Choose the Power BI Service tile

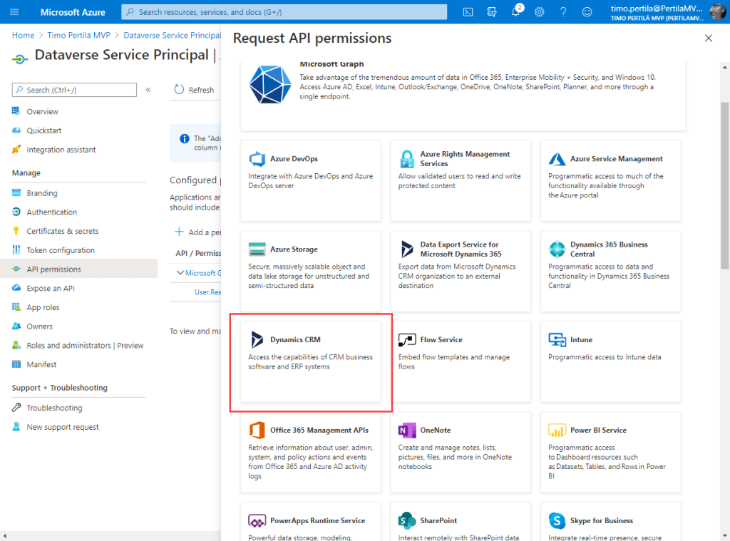click(x=611, y=452)
